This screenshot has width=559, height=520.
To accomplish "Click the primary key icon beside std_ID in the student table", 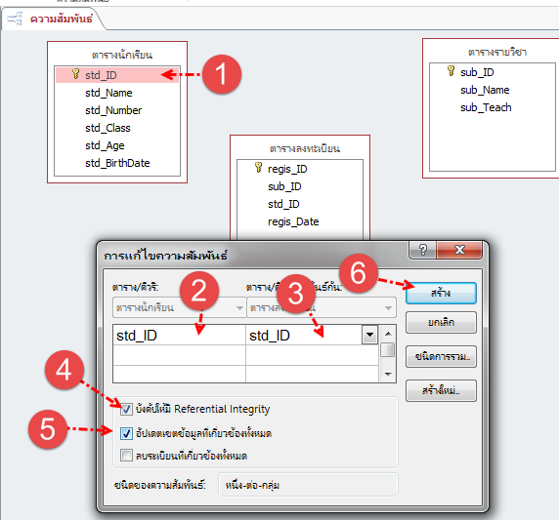I will [x=75, y=74].
